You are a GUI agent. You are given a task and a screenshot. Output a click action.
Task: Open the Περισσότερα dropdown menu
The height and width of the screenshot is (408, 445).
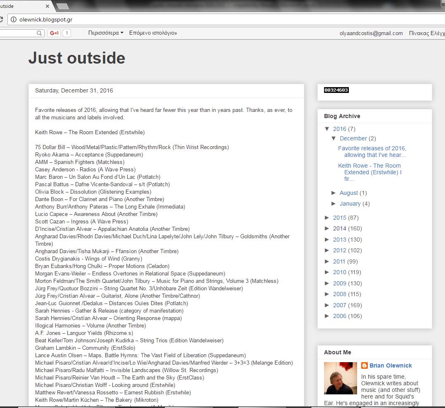click(106, 33)
